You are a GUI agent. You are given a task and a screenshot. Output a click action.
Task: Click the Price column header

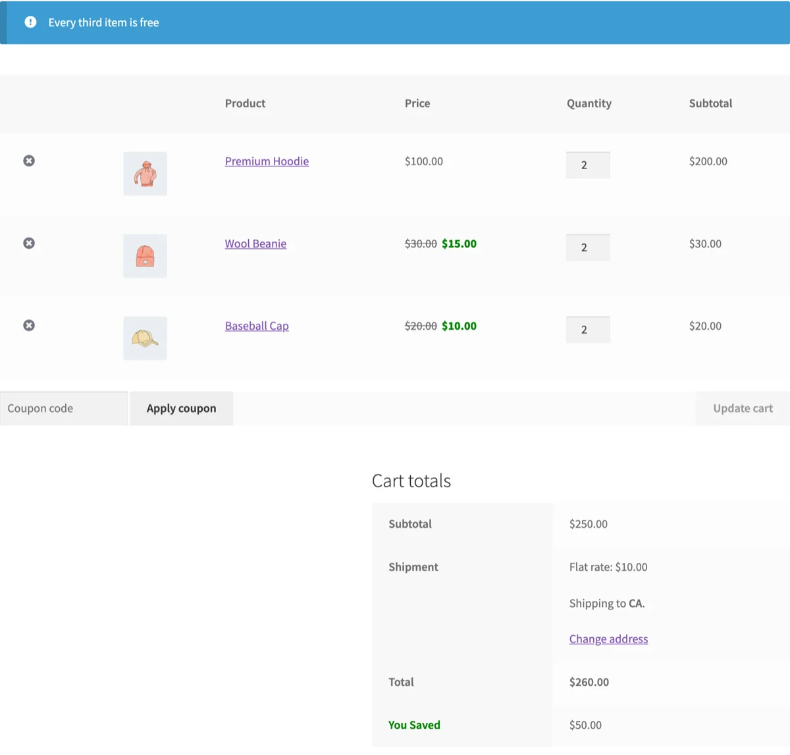pyautogui.click(x=417, y=103)
